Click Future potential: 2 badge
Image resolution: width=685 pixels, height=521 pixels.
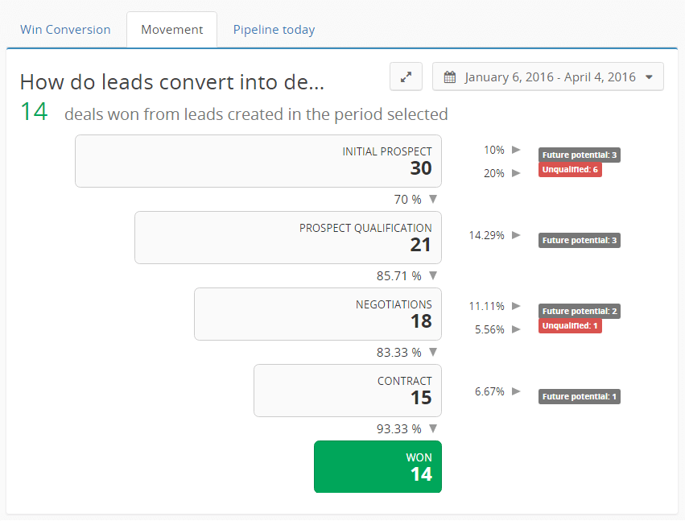pyautogui.click(x=580, y=312)
